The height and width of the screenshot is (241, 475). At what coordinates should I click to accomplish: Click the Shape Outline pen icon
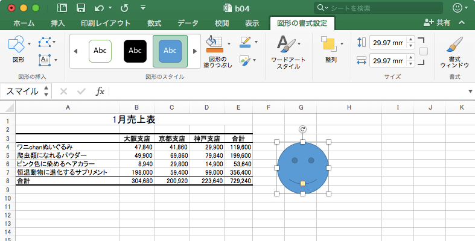[x=245, y=42]
